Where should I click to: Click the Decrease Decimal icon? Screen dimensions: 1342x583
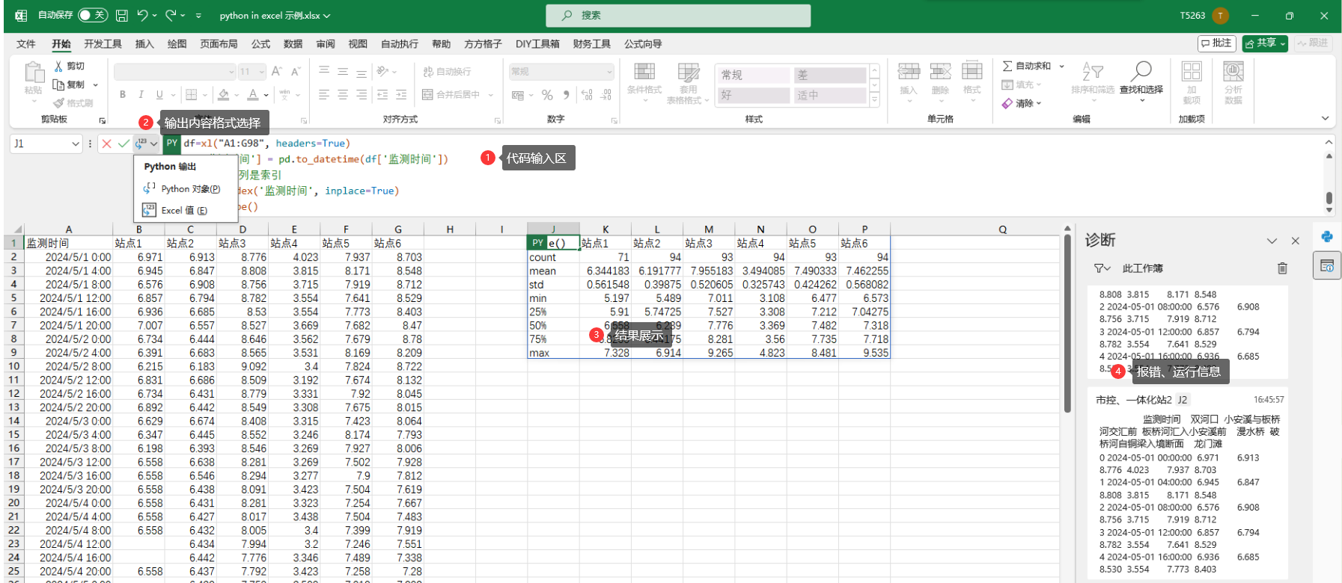[606, 95]
